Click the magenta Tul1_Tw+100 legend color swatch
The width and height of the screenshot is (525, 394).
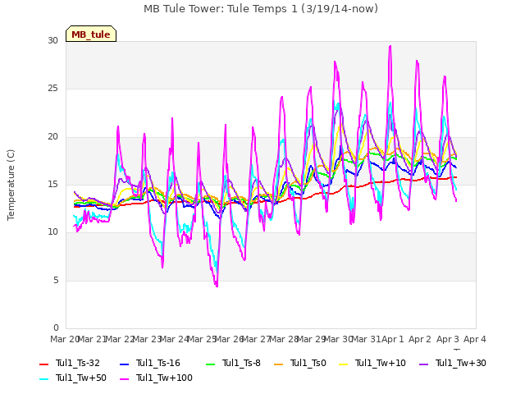[124, 379]
